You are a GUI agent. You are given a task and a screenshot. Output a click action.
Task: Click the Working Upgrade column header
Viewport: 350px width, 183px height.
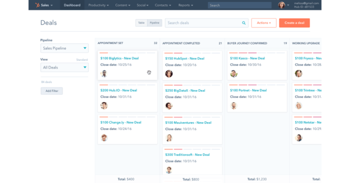(x=306, y=43)
